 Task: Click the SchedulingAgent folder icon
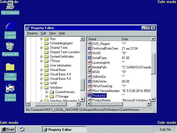[x=46, y=43]
